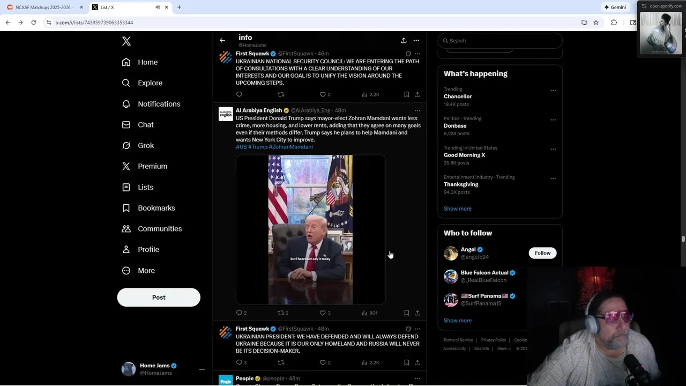The image size is (686, 386).
Task: Open the Thanksgiving trending topic
Action: point(461,184)
